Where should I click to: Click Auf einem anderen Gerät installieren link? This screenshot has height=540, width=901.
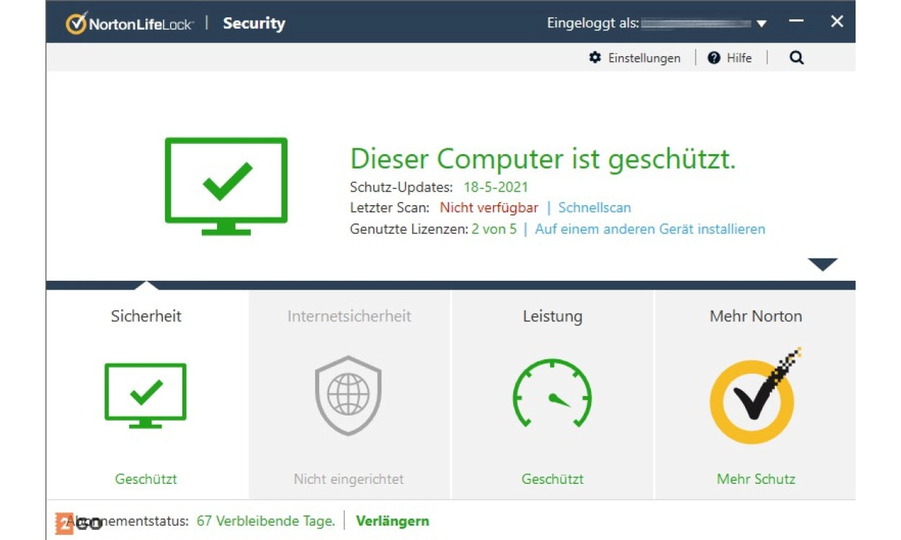(x=649, y=229)
